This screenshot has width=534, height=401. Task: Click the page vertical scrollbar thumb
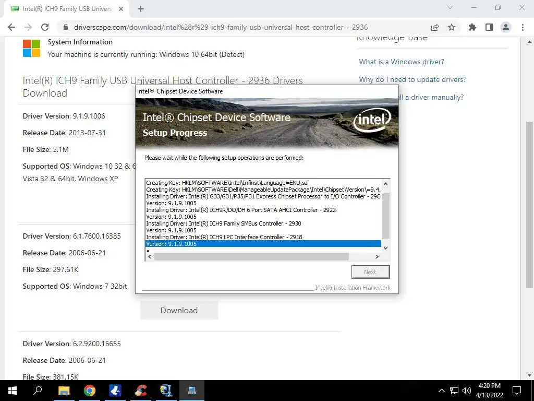[529, 205]
